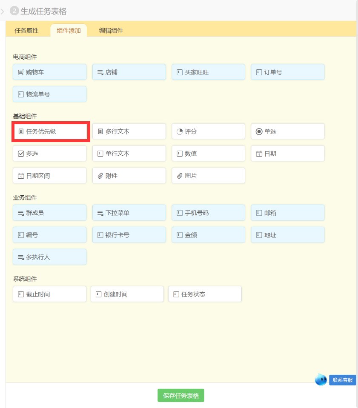
Task: Open the 编辑组件 tab
Action: tap(111, 31)
